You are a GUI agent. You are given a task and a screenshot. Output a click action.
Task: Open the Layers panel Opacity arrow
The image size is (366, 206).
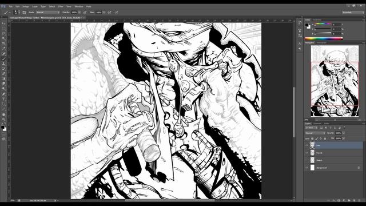(344, 133)
